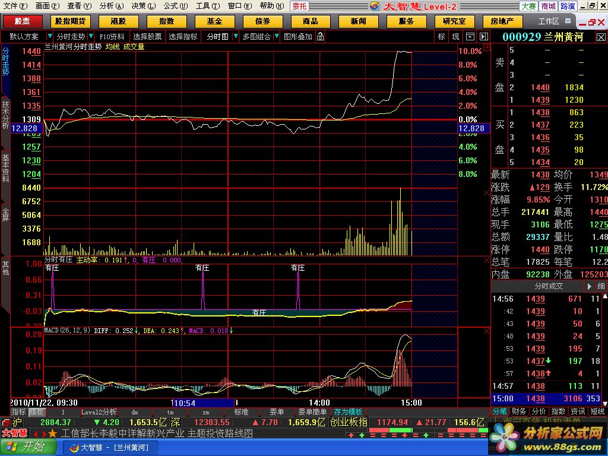608x456 pixels.
Task: Click the 细 detail button
Action: tap(601, 286)
